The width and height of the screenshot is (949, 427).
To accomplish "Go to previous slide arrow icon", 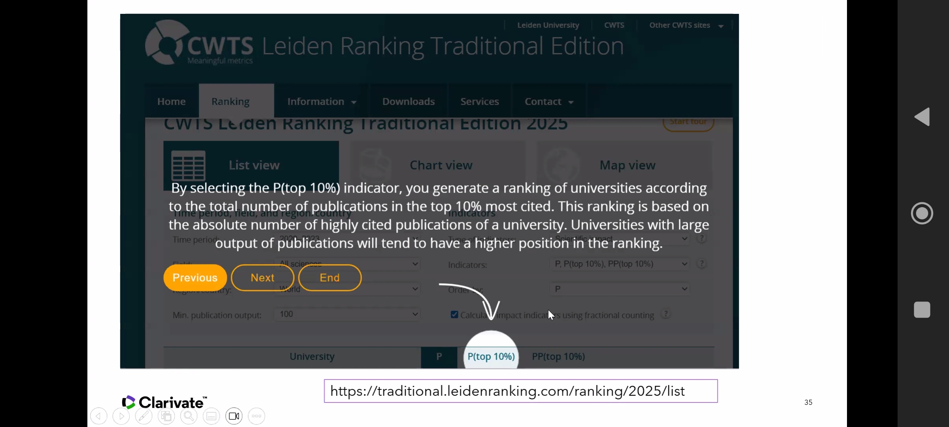I will click(98, 416).
